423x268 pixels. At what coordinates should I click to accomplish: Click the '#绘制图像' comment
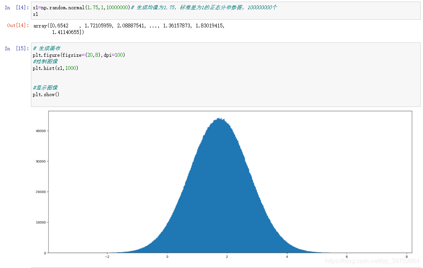tap(45, 61)
